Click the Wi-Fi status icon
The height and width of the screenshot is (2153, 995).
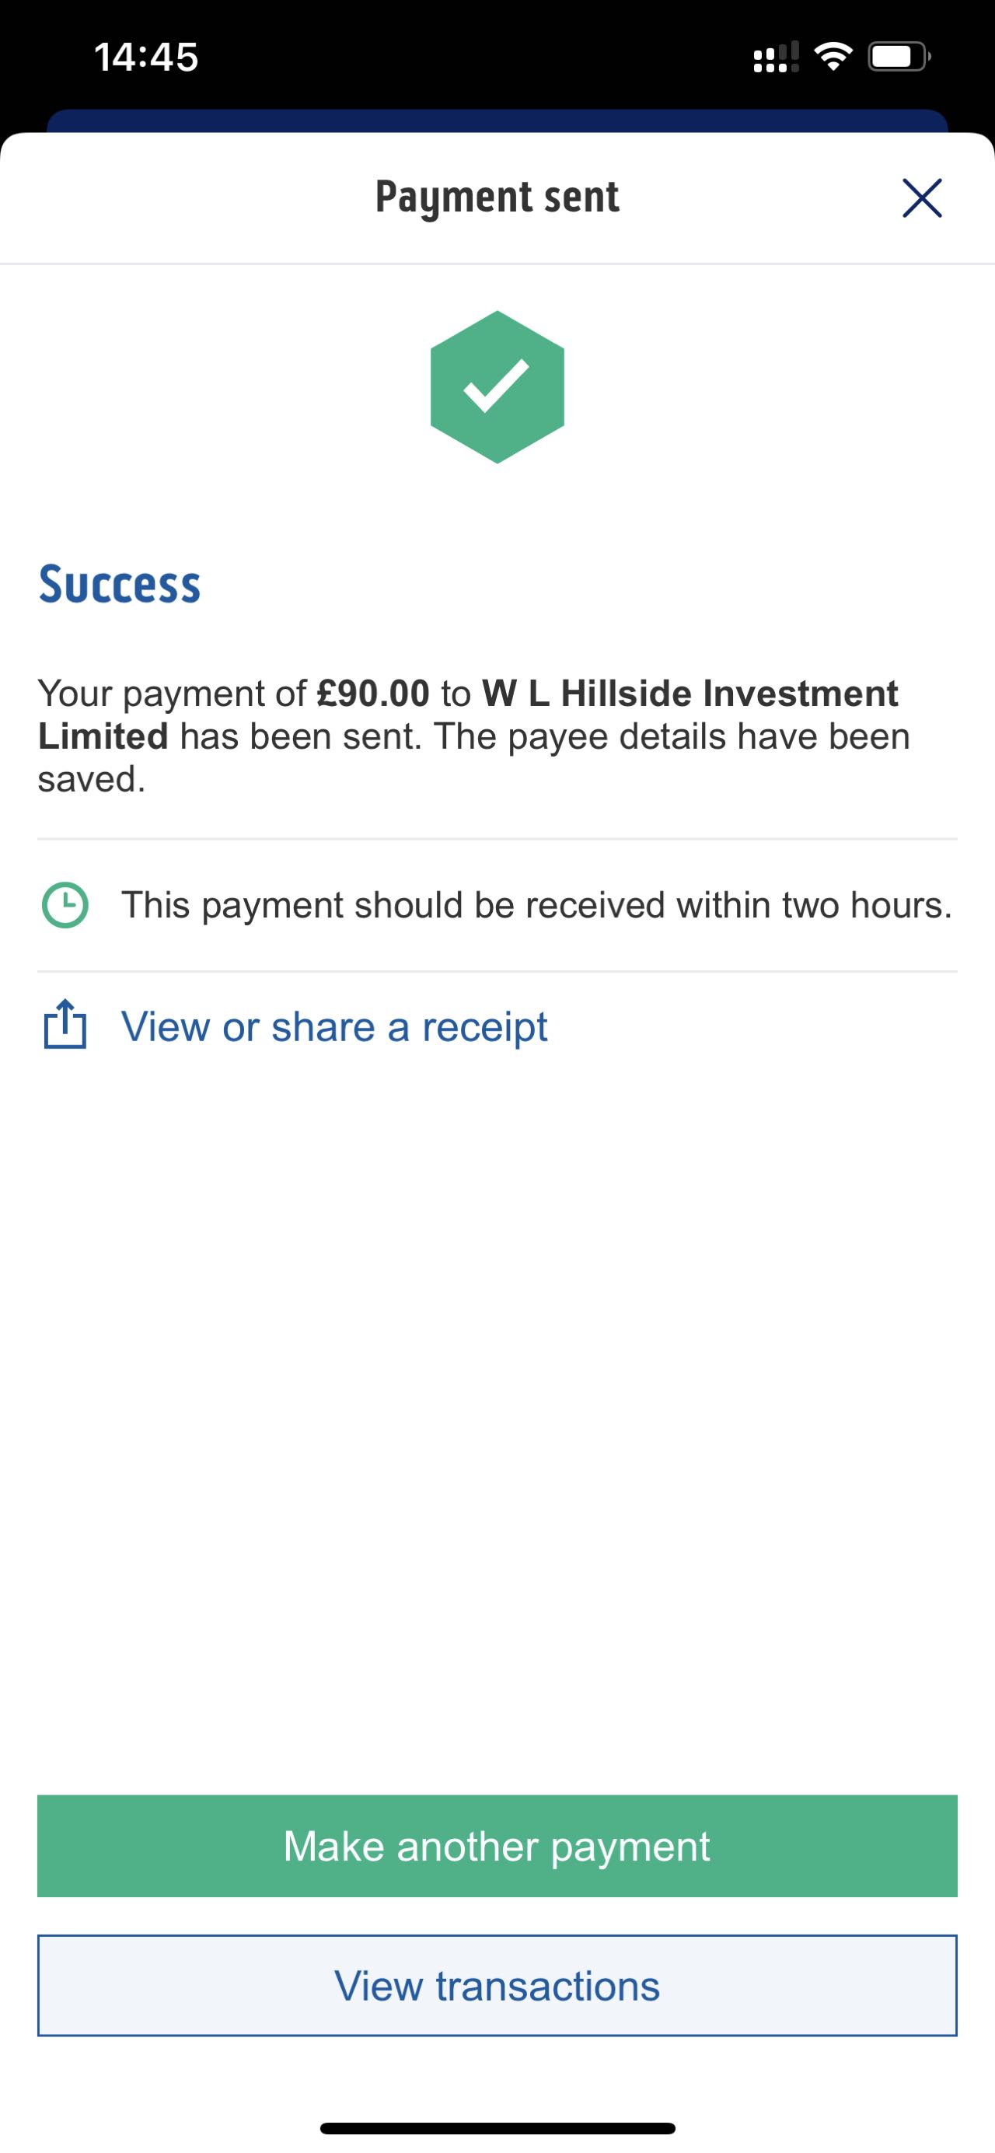tap(832, 57)
